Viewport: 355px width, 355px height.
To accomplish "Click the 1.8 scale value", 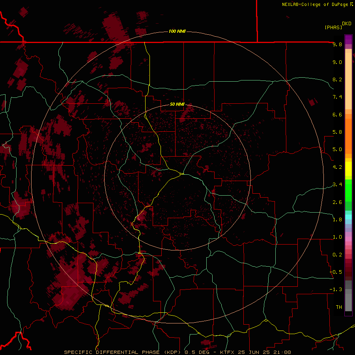I will tap(337, 220).
